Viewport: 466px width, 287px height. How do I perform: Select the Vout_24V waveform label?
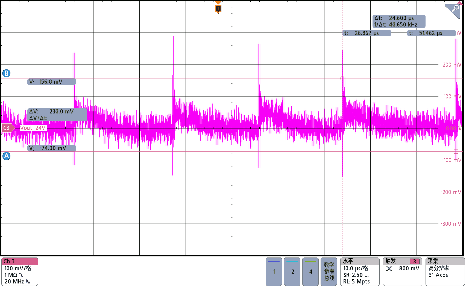coord(33,128)
